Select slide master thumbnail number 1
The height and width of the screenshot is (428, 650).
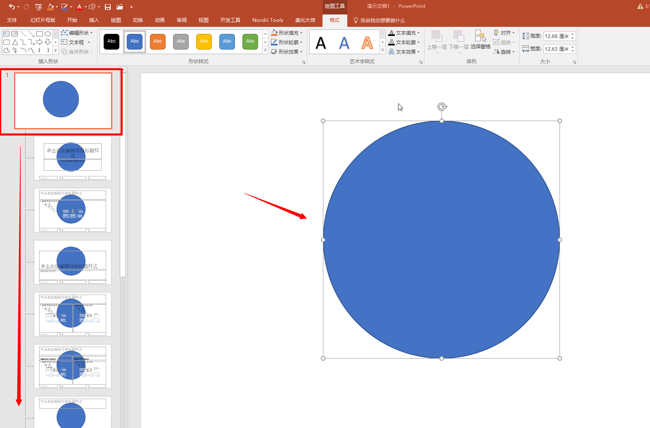click(x=63, y=101)
